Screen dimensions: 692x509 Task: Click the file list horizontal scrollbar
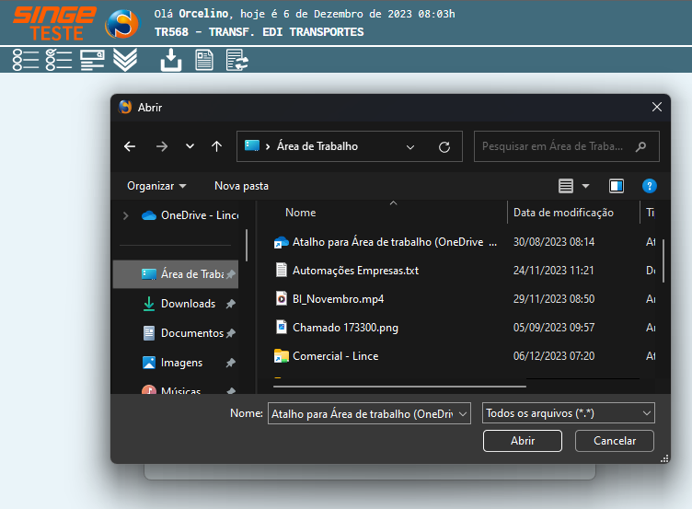click(x=399, y=387)
